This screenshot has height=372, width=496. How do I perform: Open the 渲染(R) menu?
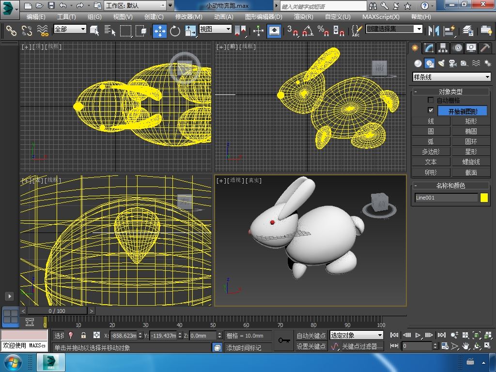303,17
